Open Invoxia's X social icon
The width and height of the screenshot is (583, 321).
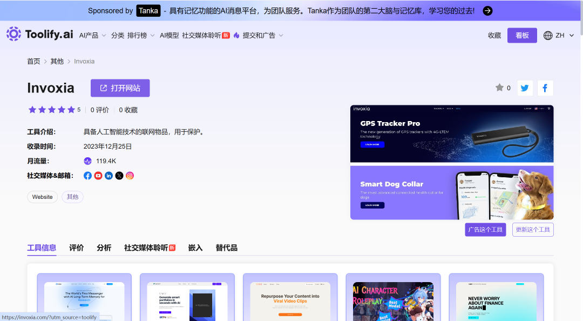[119, 176]
